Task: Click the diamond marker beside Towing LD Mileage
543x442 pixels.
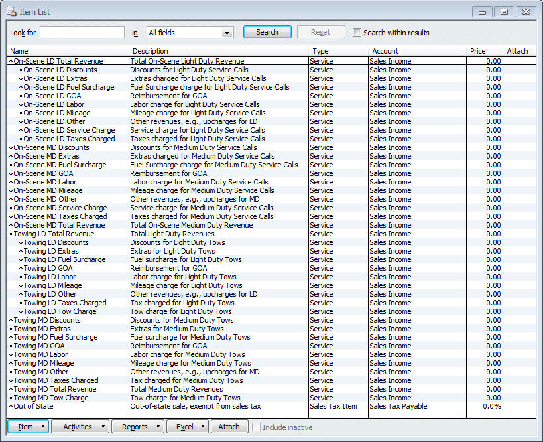Action: [21, 286]
